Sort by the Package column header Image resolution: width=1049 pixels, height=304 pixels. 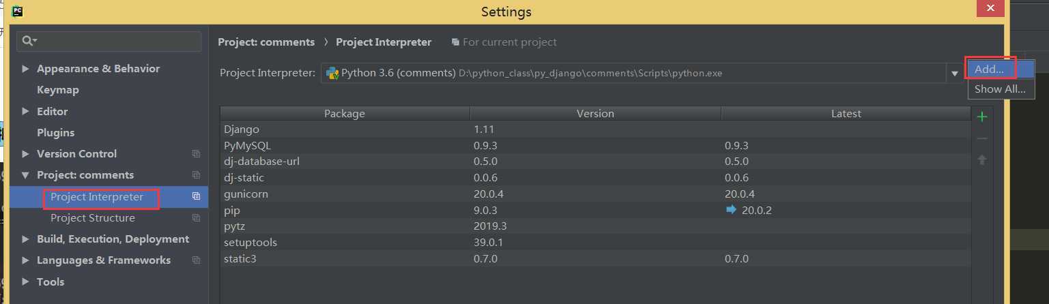[x=345, y=114]
